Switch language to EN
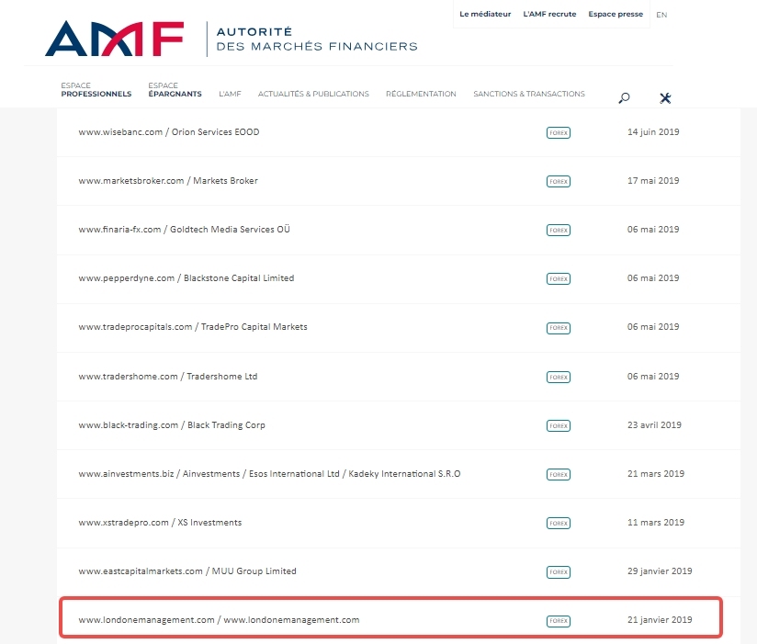Viewport: 757px width, 644px height. point(661,15)
